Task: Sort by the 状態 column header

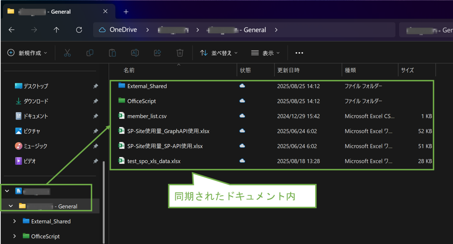Action: [x=245, y=70]
